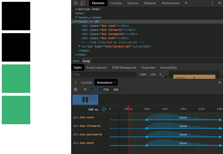Select the div class box backwards node

(109, 34)
